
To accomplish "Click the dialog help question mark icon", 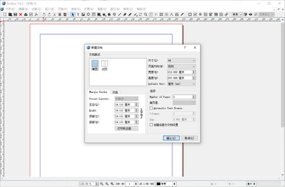I will 184,48.
